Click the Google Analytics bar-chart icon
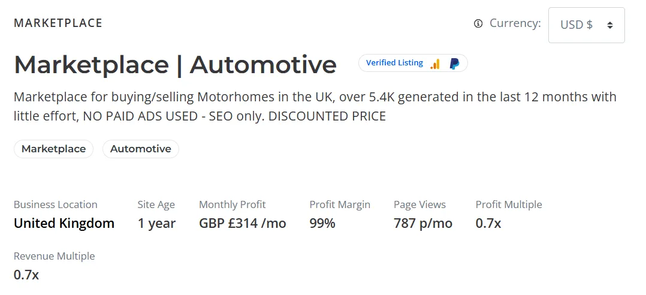The height and width of the screenshot is (295, 646). [435, 63]
